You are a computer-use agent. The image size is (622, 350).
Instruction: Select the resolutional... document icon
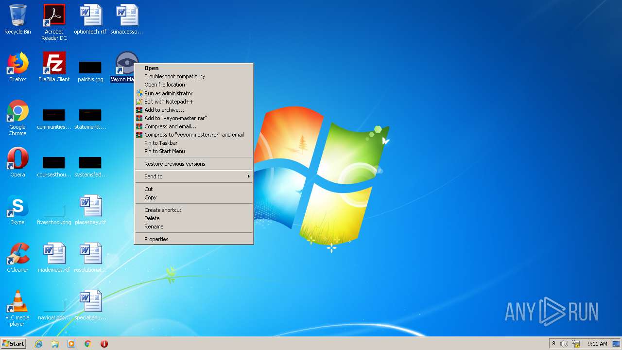click(90, 258)
